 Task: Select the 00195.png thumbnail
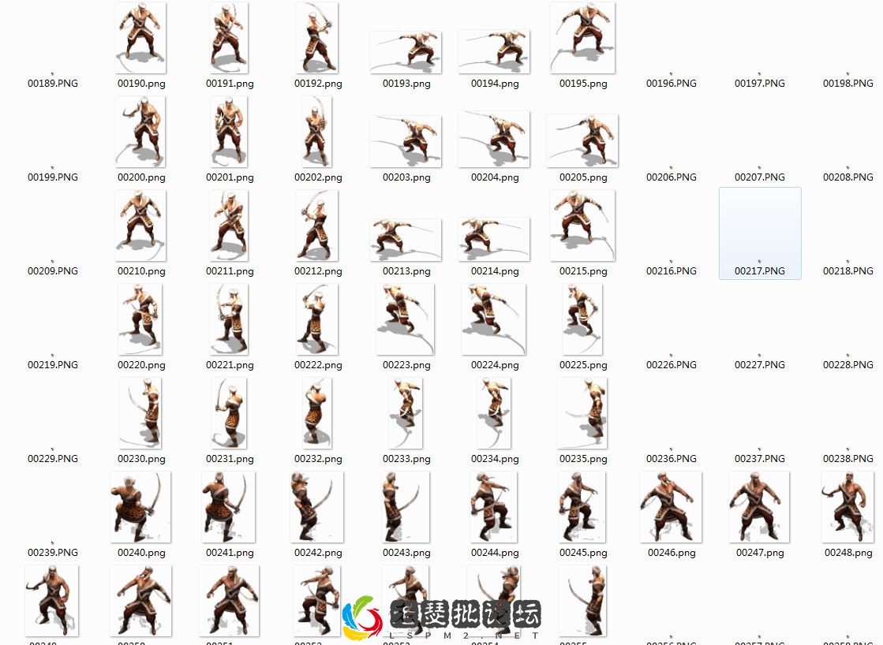coord(582,38)
